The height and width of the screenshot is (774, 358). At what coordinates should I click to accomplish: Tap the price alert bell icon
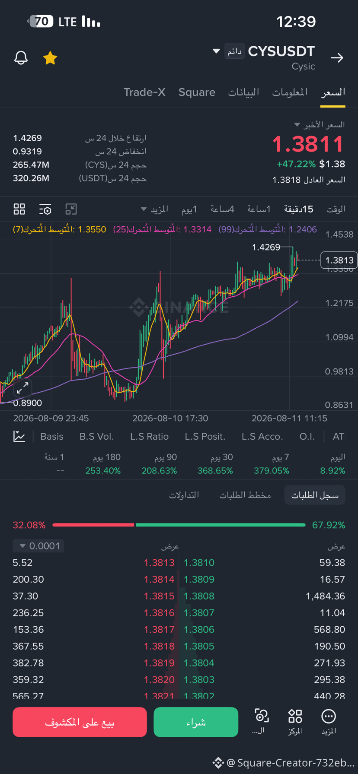click(x=21, y=58)
